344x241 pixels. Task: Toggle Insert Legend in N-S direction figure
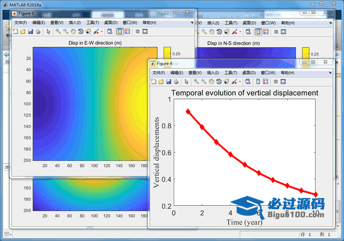(x=266, y=32)
